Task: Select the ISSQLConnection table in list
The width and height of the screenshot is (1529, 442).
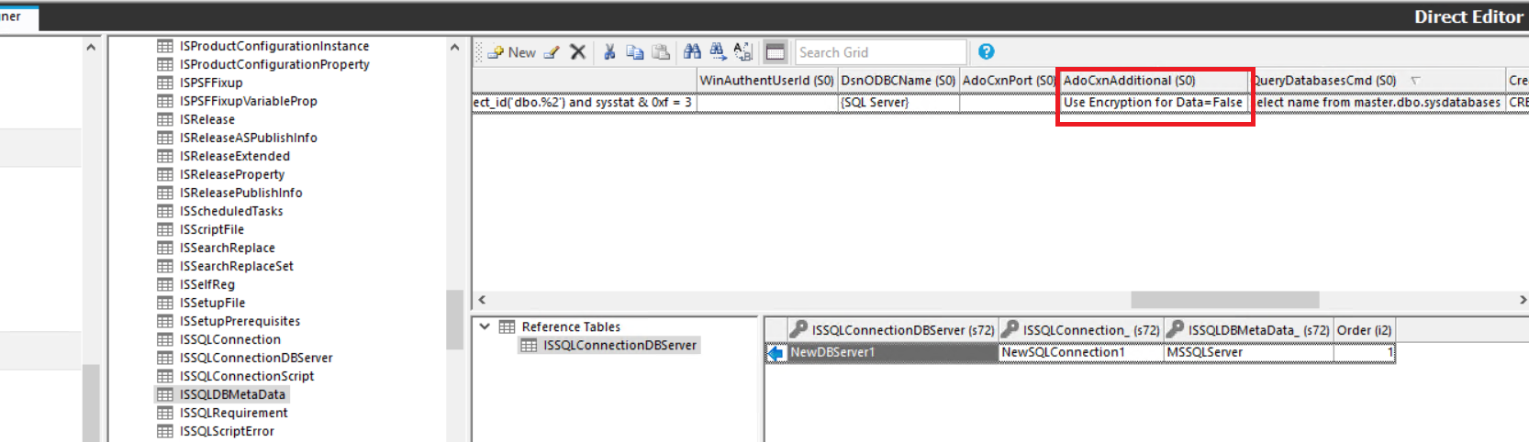Action: [229, 339]
